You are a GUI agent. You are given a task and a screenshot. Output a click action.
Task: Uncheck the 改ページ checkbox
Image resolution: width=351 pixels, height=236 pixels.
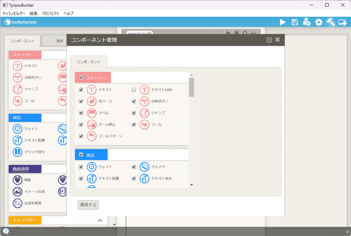81,101
